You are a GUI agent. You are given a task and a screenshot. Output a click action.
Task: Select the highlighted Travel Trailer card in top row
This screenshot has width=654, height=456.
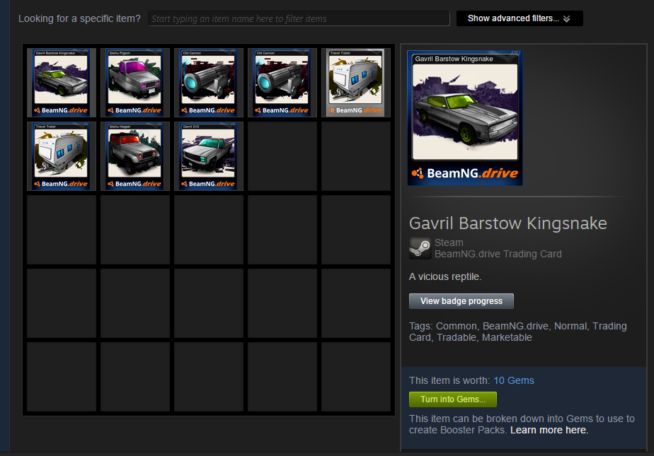[x=356, y=83]
